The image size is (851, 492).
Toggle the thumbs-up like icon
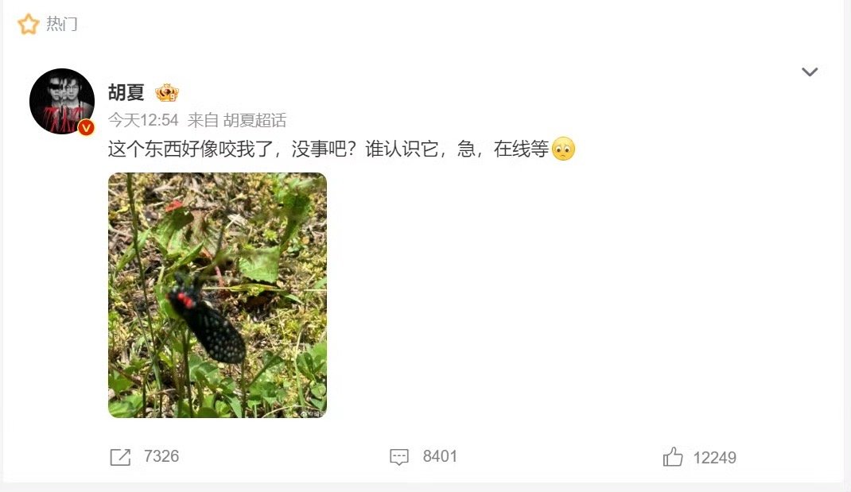[x=672, y=457]
